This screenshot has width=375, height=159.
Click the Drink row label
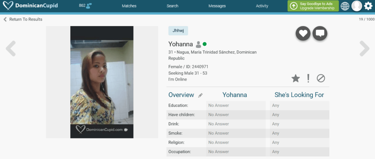[174, 124]
